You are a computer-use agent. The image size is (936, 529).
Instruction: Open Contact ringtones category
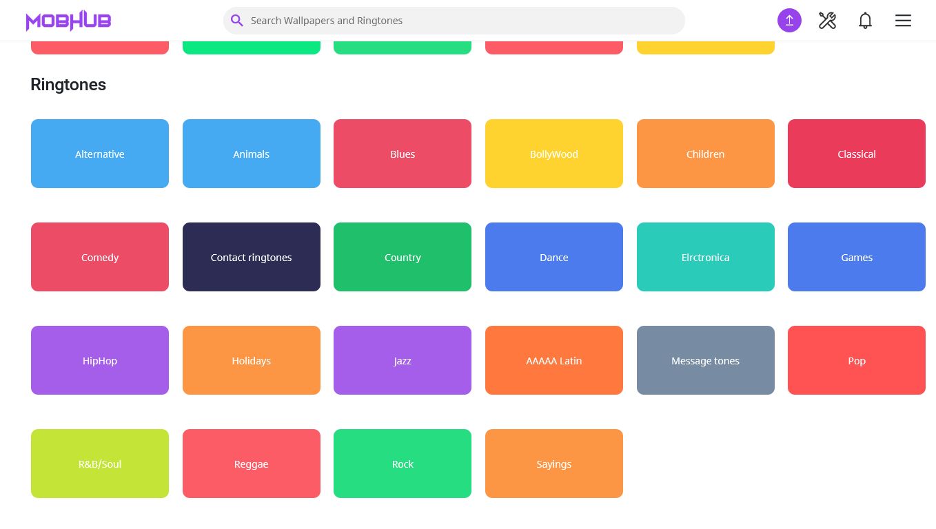[252, 257]
